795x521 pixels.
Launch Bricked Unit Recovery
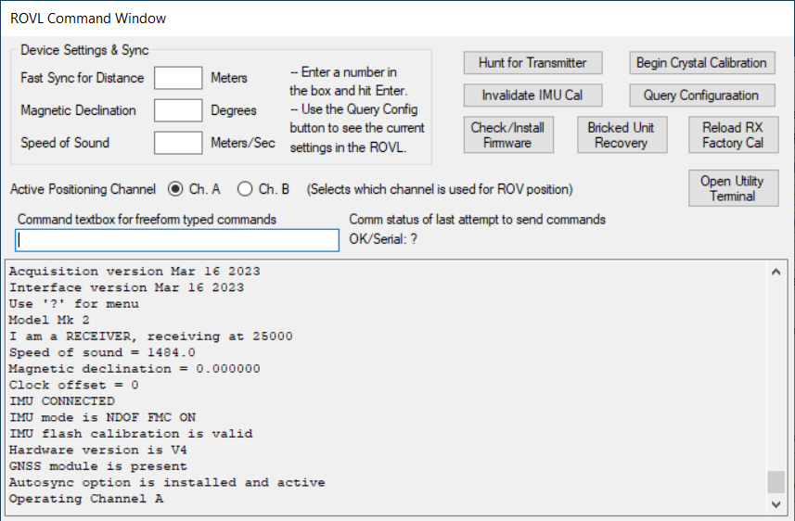click(621, 135)
